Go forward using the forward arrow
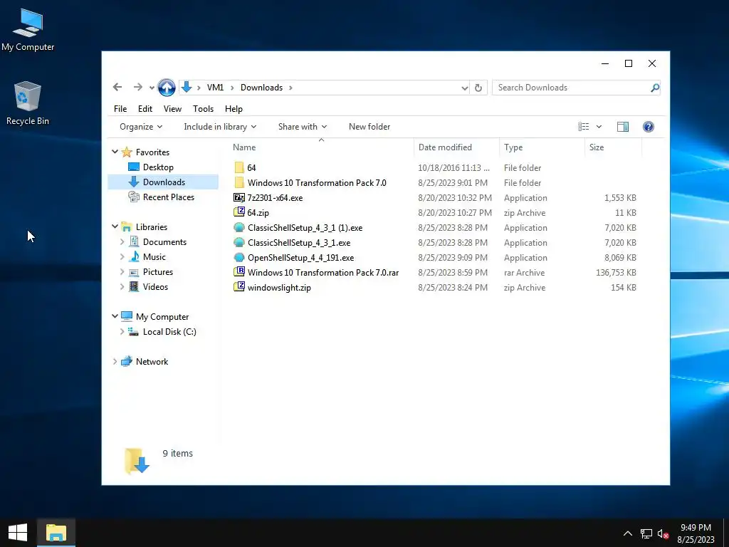 coord(137,88)
